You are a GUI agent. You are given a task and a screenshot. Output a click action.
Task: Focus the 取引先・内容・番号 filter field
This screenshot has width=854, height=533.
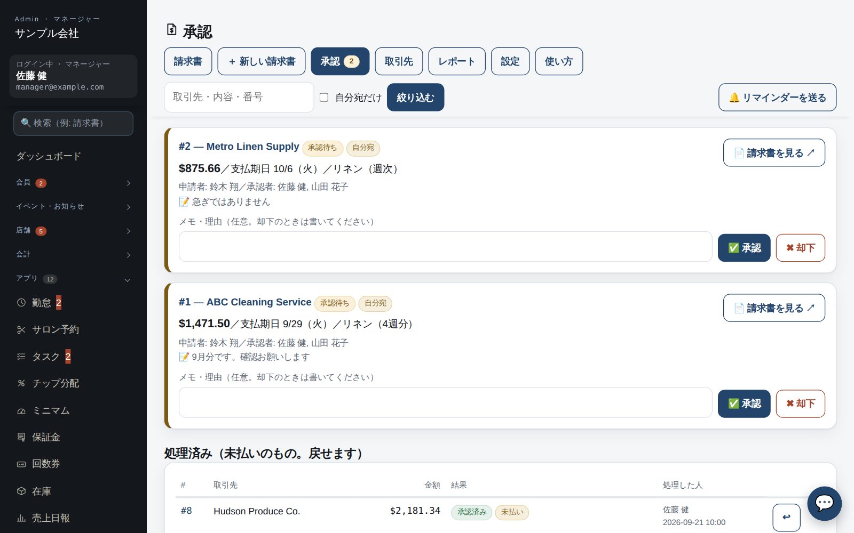pos(239,97)
